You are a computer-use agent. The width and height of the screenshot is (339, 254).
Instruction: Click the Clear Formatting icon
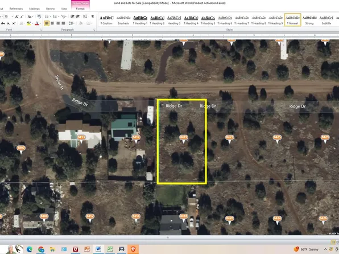coord(39,17)
